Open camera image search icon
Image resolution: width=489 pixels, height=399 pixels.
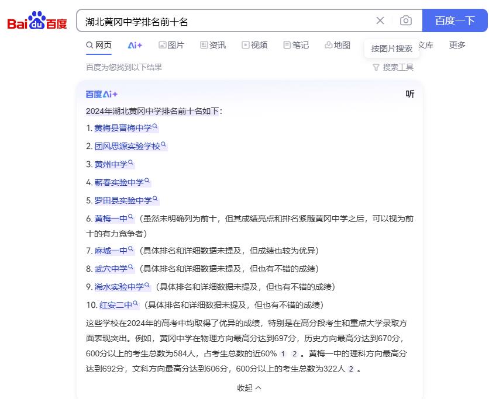coord(406,20)
